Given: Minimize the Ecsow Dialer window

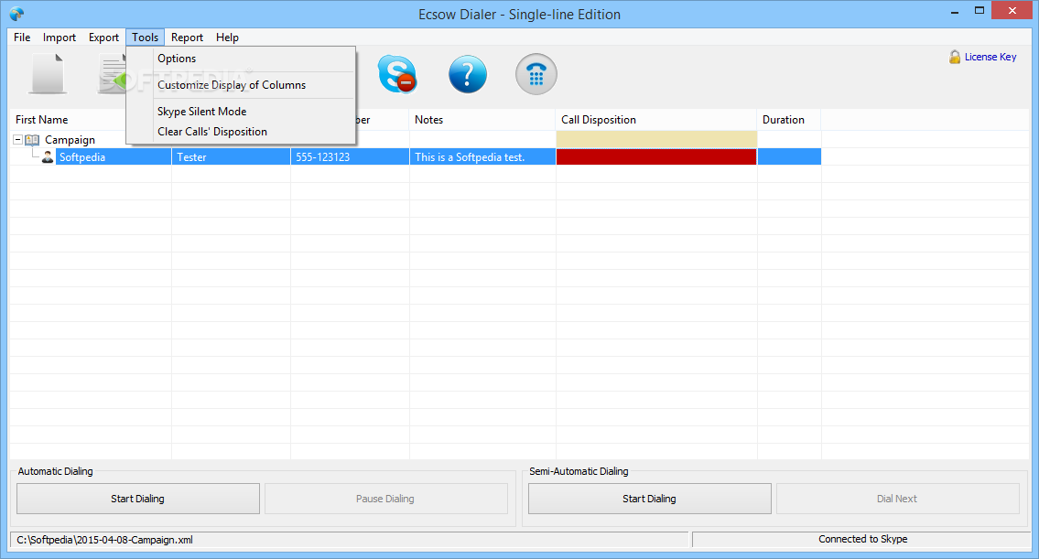Looking at the screenshot, I should 954,11.
